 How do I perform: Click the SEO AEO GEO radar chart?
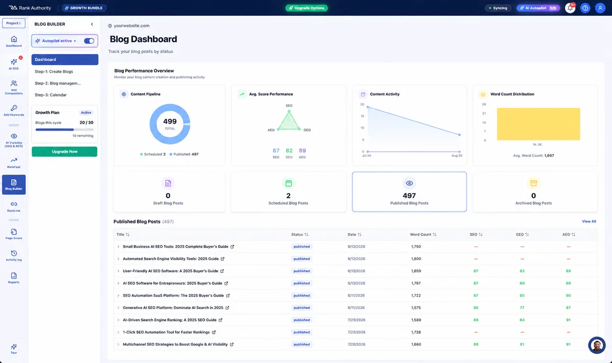(289, 121)
